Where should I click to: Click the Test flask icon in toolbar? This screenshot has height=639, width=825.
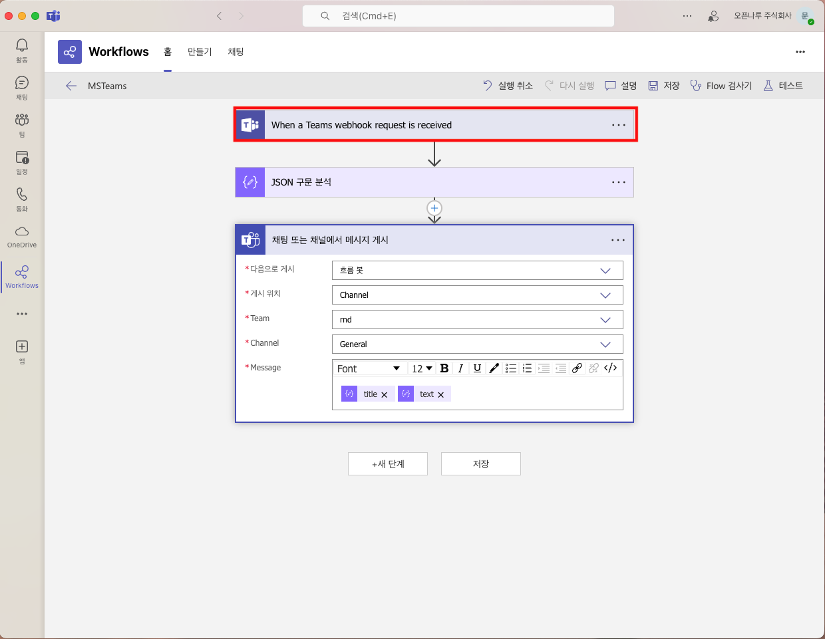point(768,86)
